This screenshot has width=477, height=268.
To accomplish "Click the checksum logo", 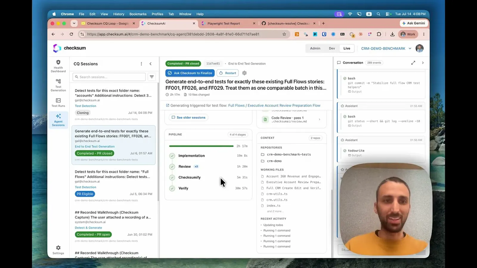I will pyautogui.click(x=69, y=48).
